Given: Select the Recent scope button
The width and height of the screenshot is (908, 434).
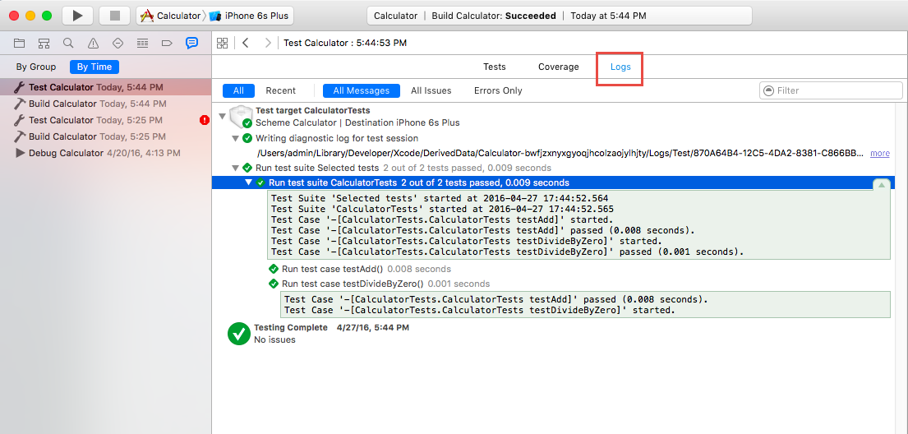Looking at the screenshot, I should click(x=281, y=90).
